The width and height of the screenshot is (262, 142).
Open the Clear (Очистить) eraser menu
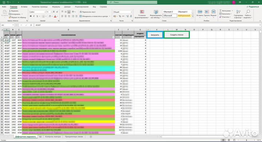pos(225,17)
